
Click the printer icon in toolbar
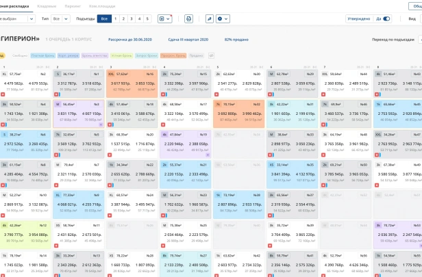click(x=188, y=19)
